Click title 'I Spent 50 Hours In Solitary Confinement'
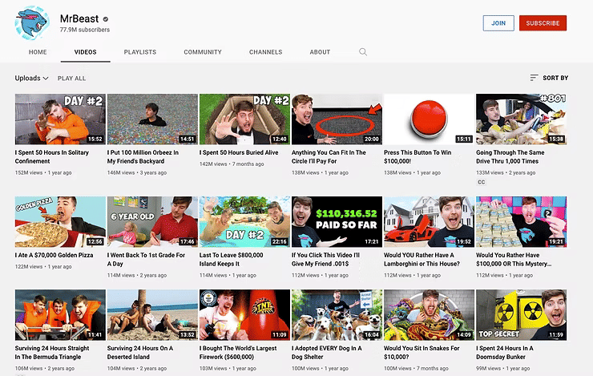 52,156
